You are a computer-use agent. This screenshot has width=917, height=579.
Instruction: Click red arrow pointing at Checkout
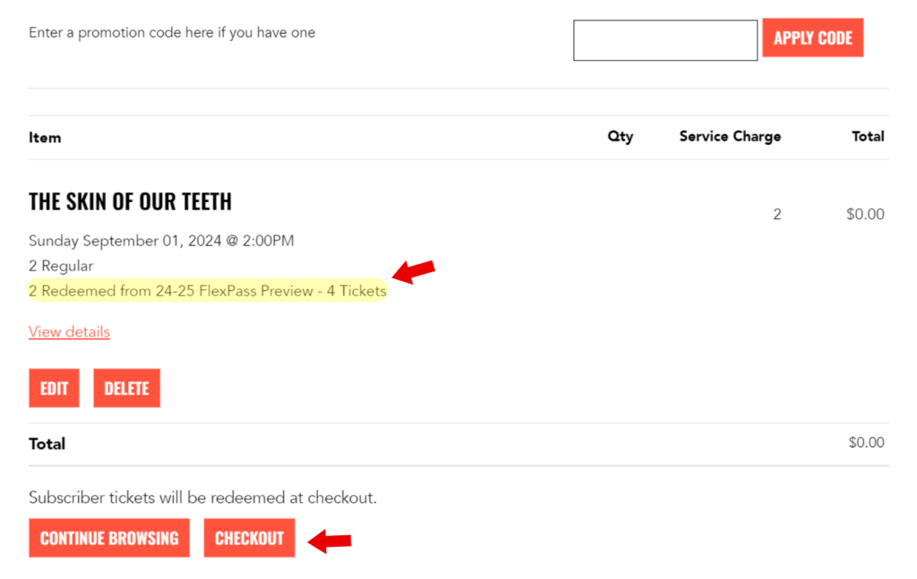click(330, 541)
